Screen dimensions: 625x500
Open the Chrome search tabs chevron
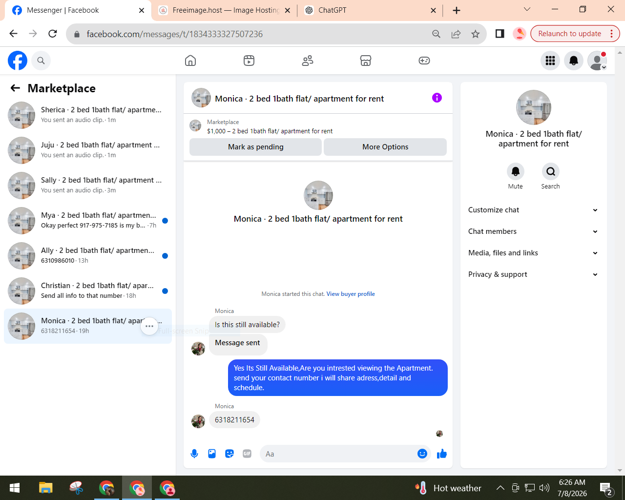pyautogui.click(x=527, y=9)
